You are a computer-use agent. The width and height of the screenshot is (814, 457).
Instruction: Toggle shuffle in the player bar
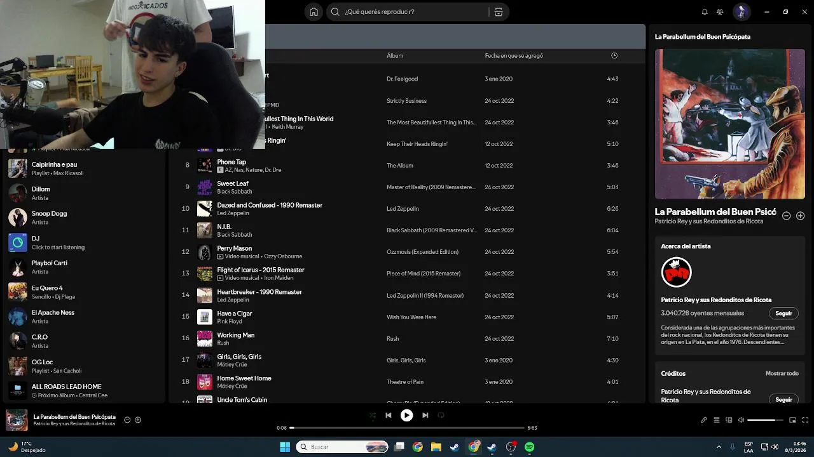pos(373,415)
